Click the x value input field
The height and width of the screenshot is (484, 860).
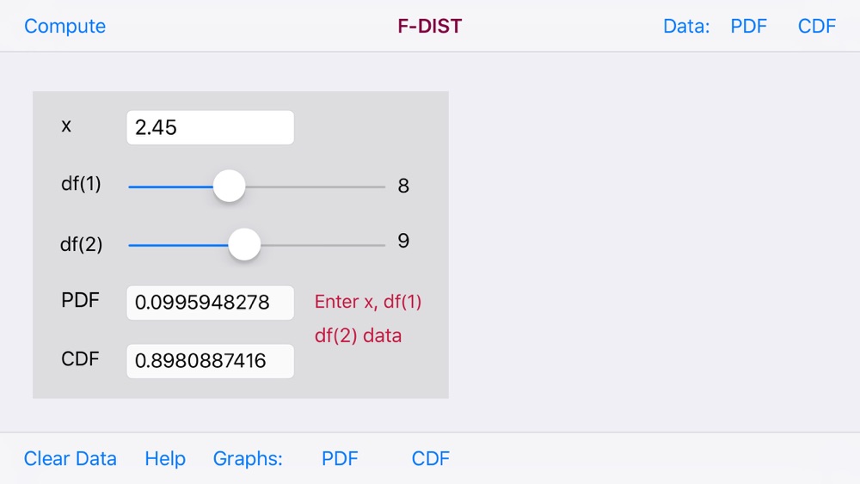tap(210, 128)
